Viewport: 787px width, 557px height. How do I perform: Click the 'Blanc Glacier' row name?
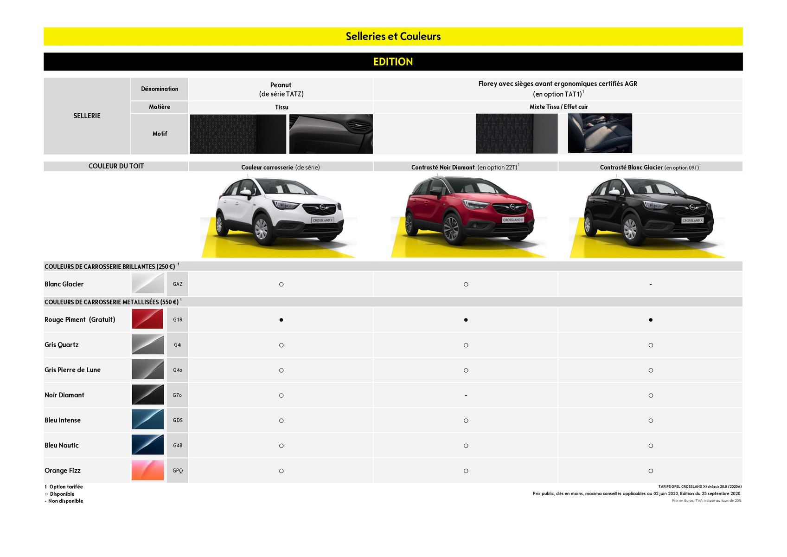pos(64,284)
